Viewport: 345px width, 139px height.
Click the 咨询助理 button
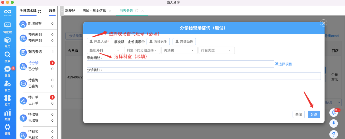[184, 42]
